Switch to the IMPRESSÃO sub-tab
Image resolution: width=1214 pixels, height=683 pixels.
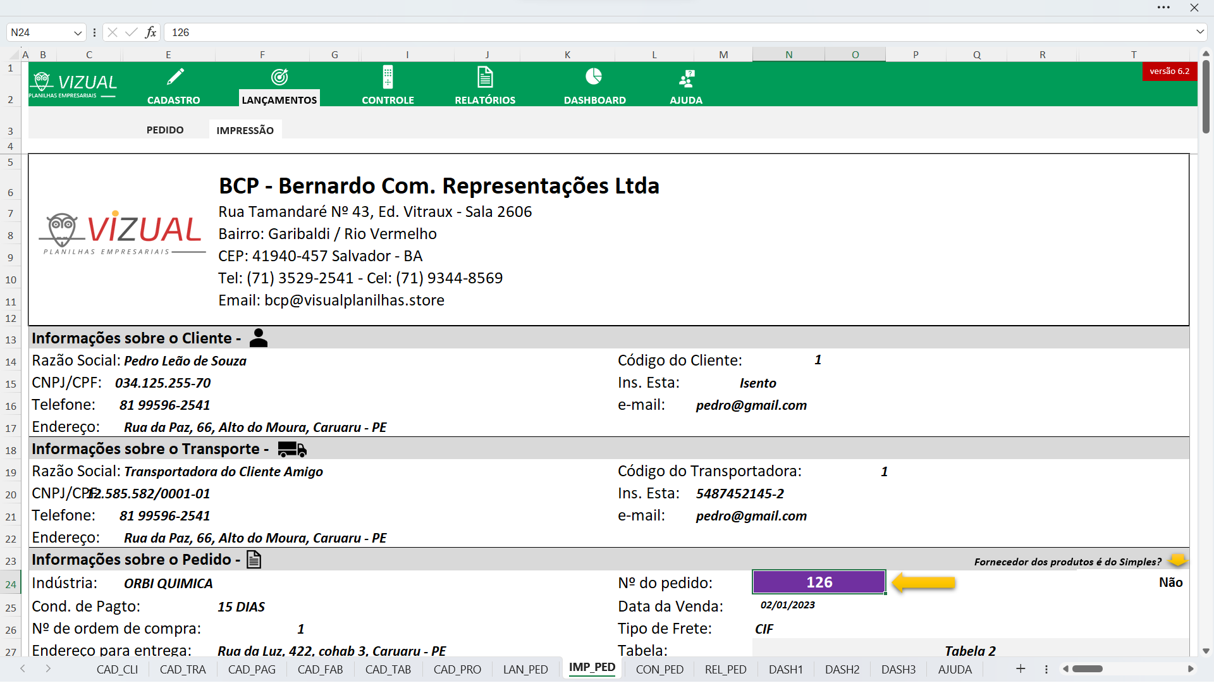[245, 130]
